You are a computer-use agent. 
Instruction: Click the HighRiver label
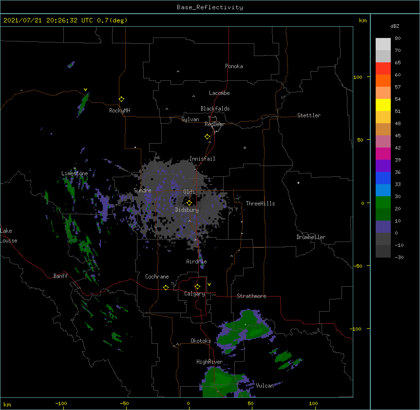point(210,362)
